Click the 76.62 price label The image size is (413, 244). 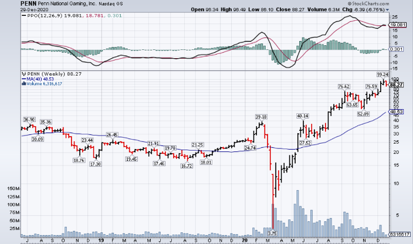[x=344, y=86]
